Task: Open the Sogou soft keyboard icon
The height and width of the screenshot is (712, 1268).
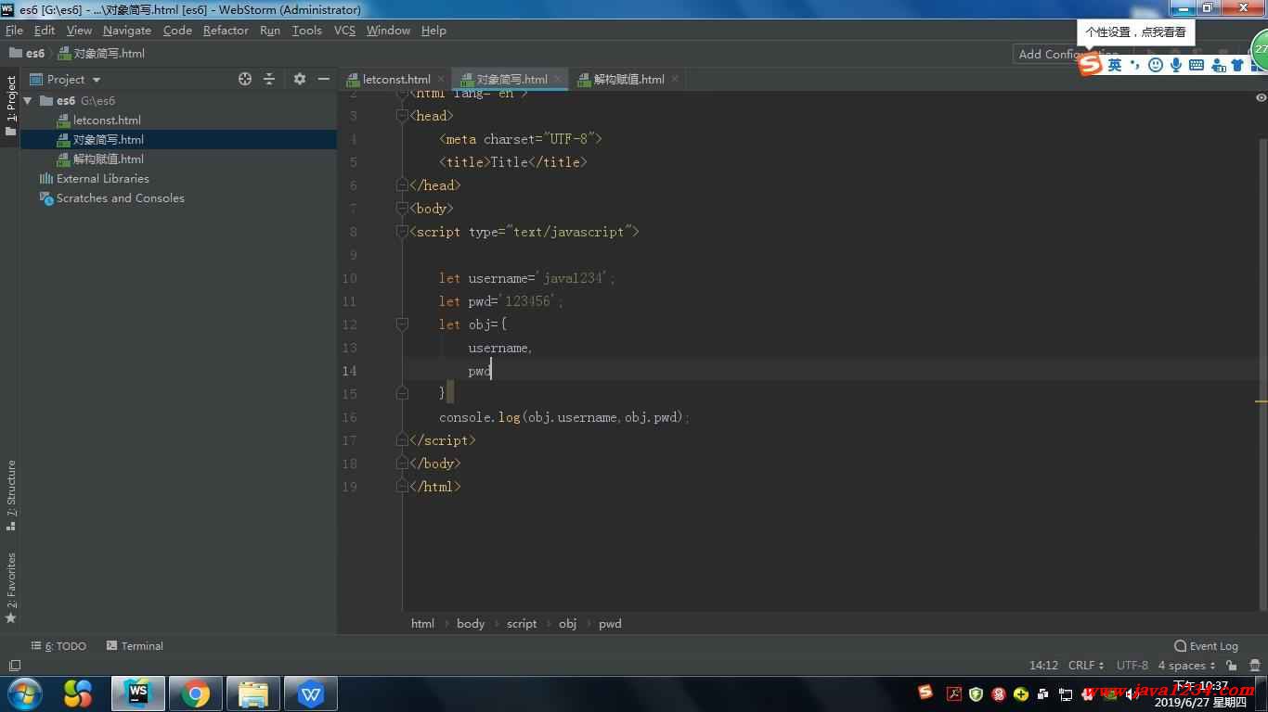Action: point(1197,65)
